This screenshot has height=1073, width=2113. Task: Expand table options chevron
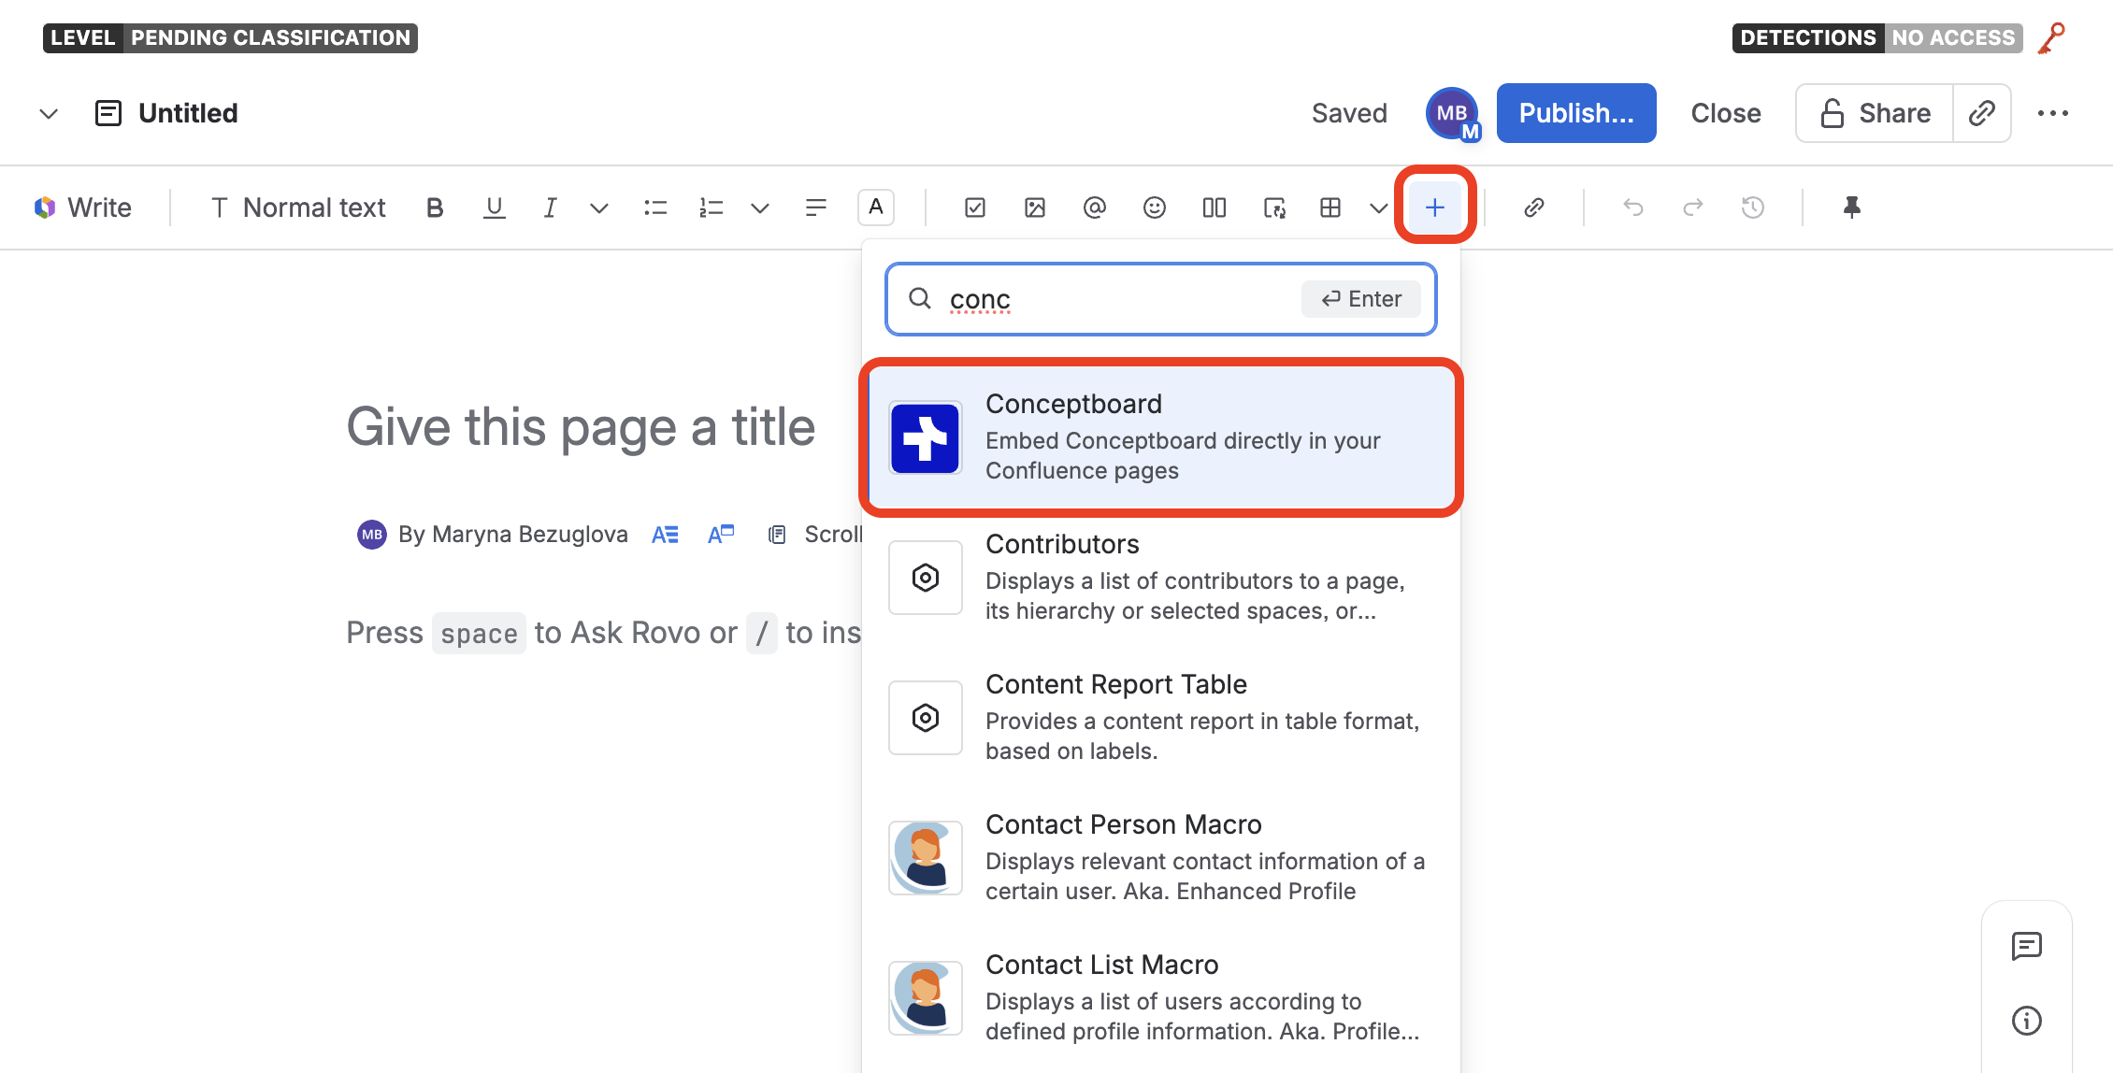click(1379, 207)
